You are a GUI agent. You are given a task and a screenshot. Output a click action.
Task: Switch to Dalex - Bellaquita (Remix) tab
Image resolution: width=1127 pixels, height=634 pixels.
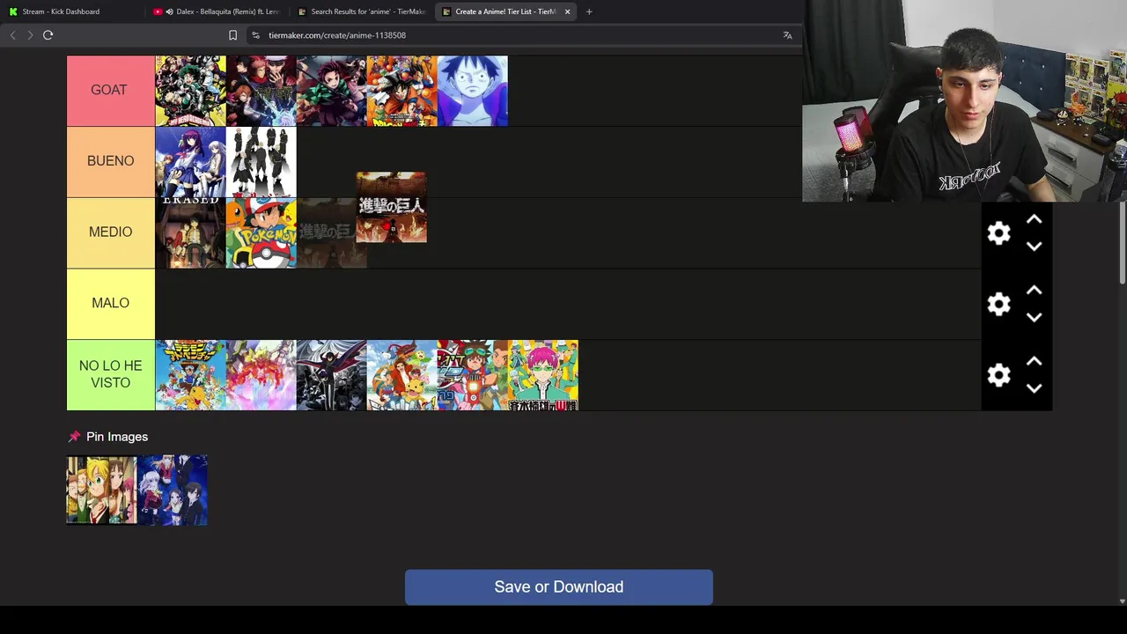tap(216, 11)
